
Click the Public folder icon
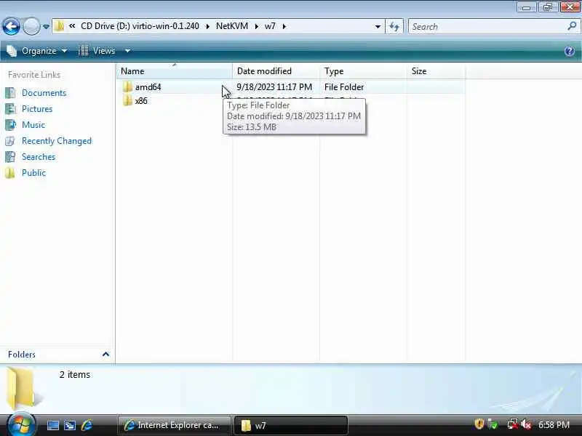click(x=10, y=173)
